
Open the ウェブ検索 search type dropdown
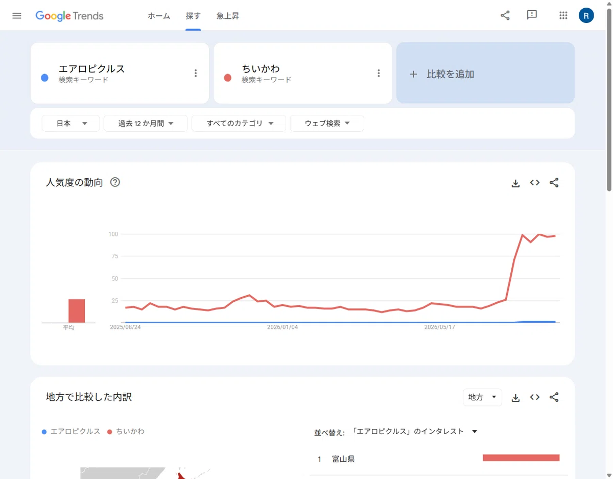pyautogui.click(x=327, y=124)
